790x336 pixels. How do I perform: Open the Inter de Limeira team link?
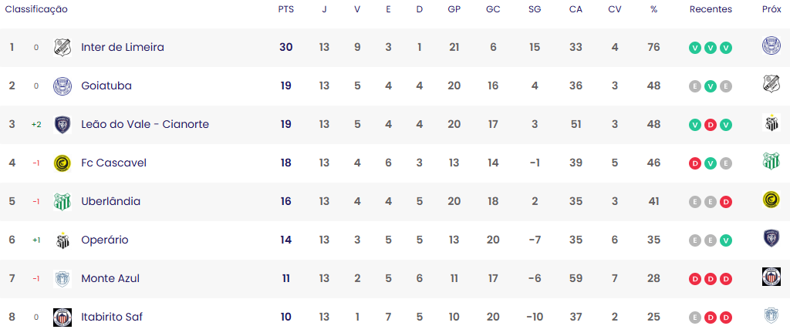click(123, 47)
